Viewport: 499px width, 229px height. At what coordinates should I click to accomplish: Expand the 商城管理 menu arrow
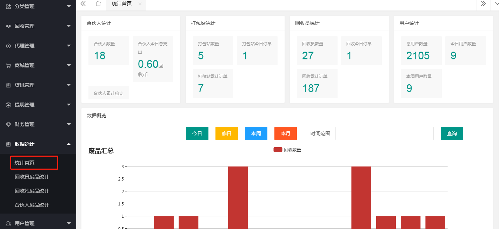coord(69,65)
